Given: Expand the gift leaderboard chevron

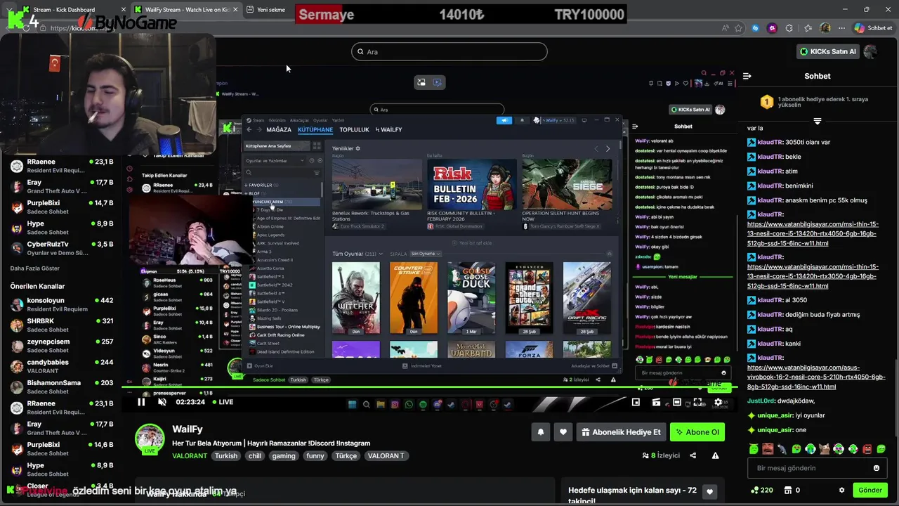Looking at the screenshot, I should [817, 121].
